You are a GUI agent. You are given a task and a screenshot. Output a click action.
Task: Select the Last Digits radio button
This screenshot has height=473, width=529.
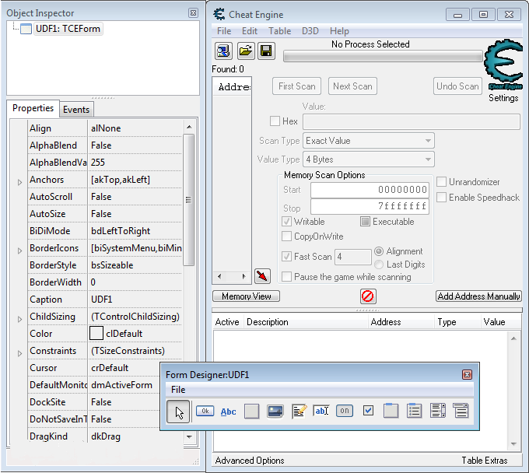[x=379, y=265]
